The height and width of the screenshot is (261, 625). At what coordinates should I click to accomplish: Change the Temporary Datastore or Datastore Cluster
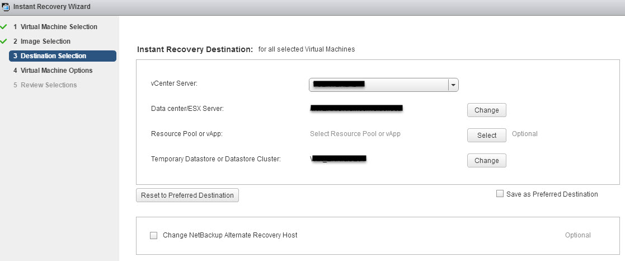(x=487, y=160)
